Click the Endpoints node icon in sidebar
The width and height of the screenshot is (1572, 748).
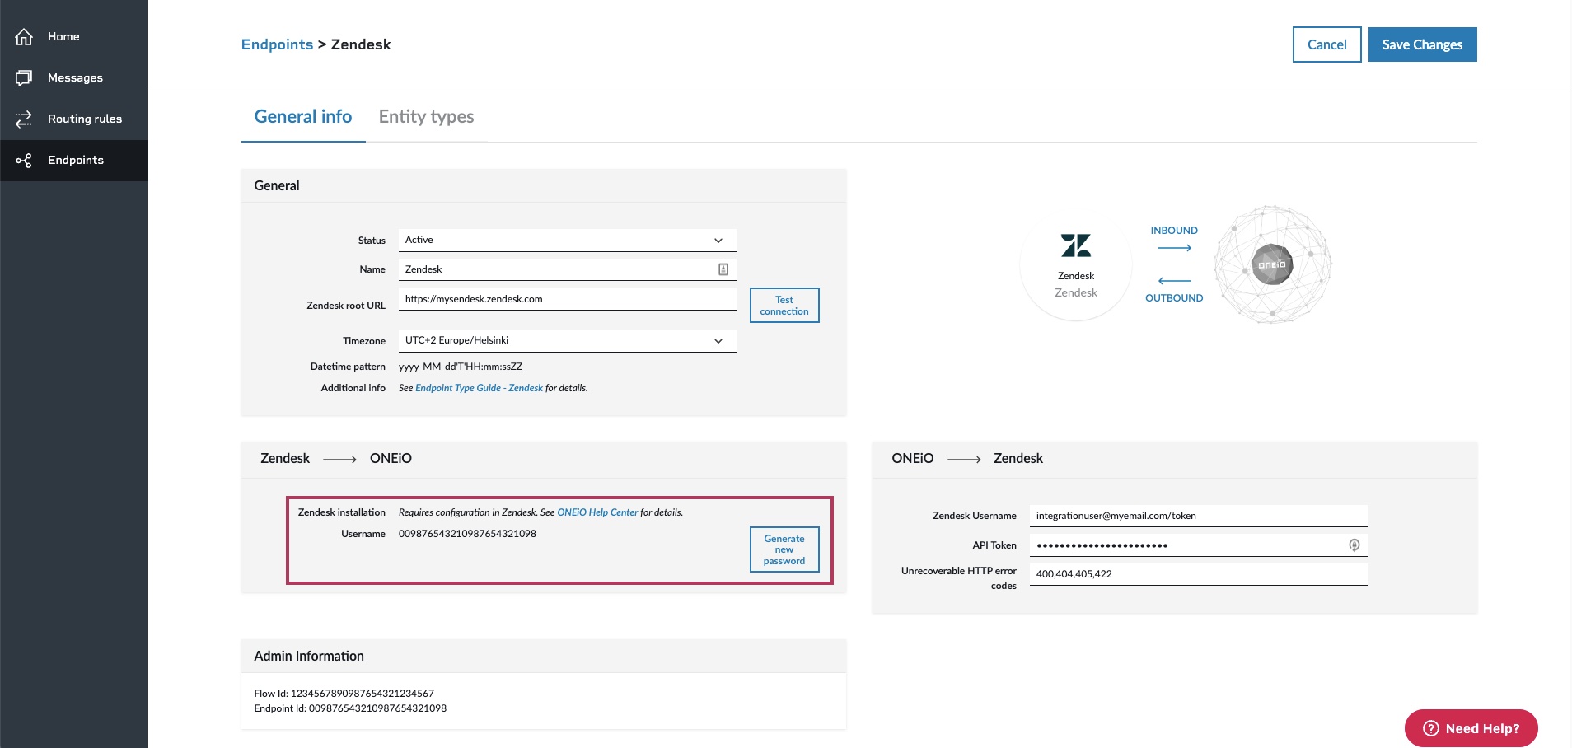pyautogui.click(x=24, y=160)
